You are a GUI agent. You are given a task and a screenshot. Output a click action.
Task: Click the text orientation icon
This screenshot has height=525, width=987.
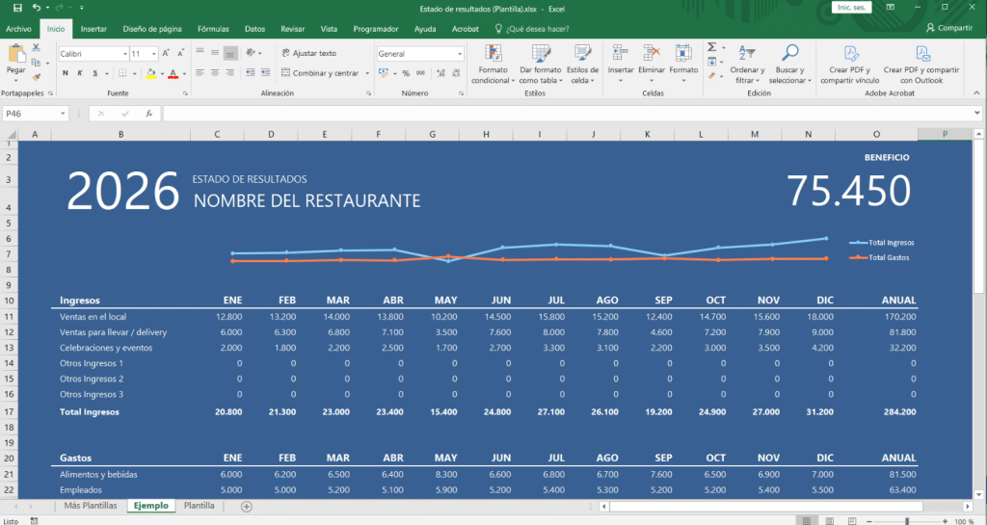tap(251, 53)
